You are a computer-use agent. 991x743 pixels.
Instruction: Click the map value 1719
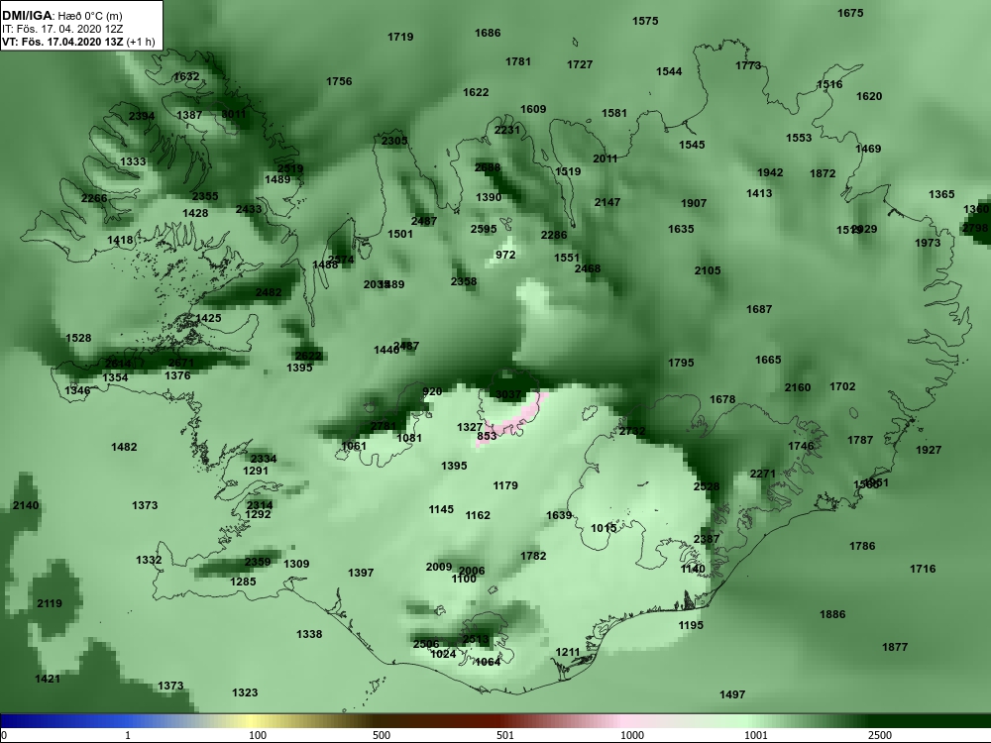tap(400, 37)
